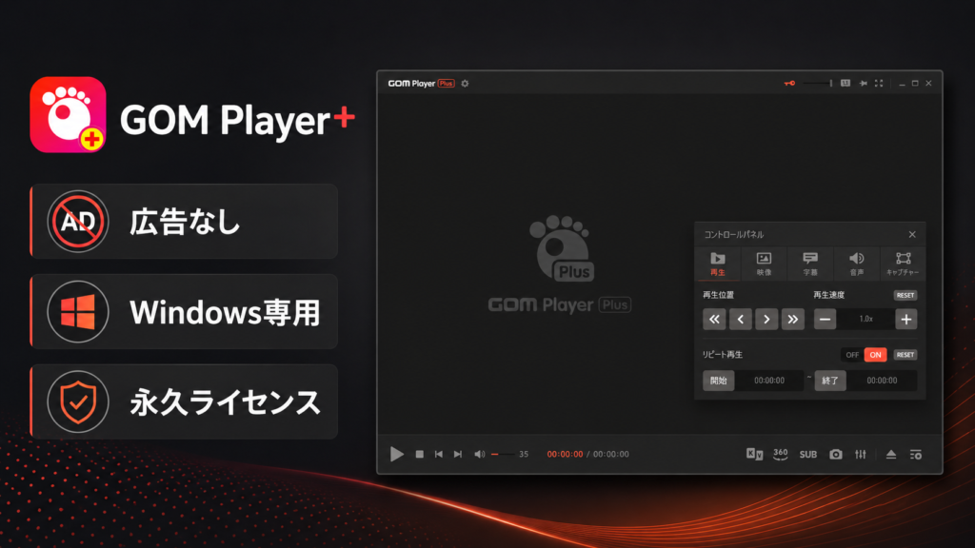Click the GOM Player+ app icon on left
This screenshot has width=975, height=548.
pyautogui.click(x=68, y=115)
